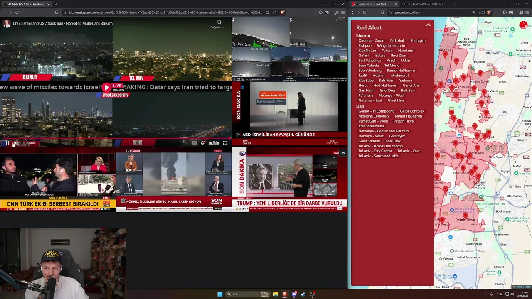532x299 pixels.
Task: Select Bnei Brak alert location
Action: (393, 141)
